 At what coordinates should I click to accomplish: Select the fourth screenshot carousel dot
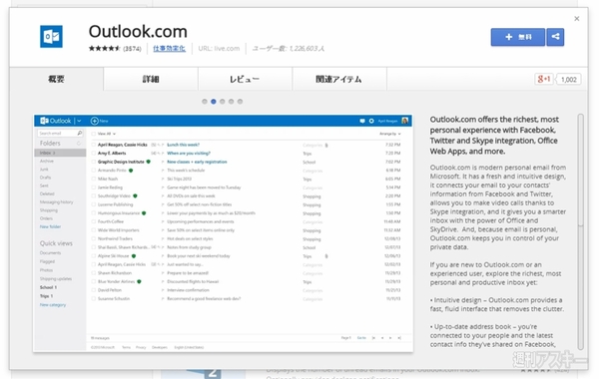click(232, 102)
